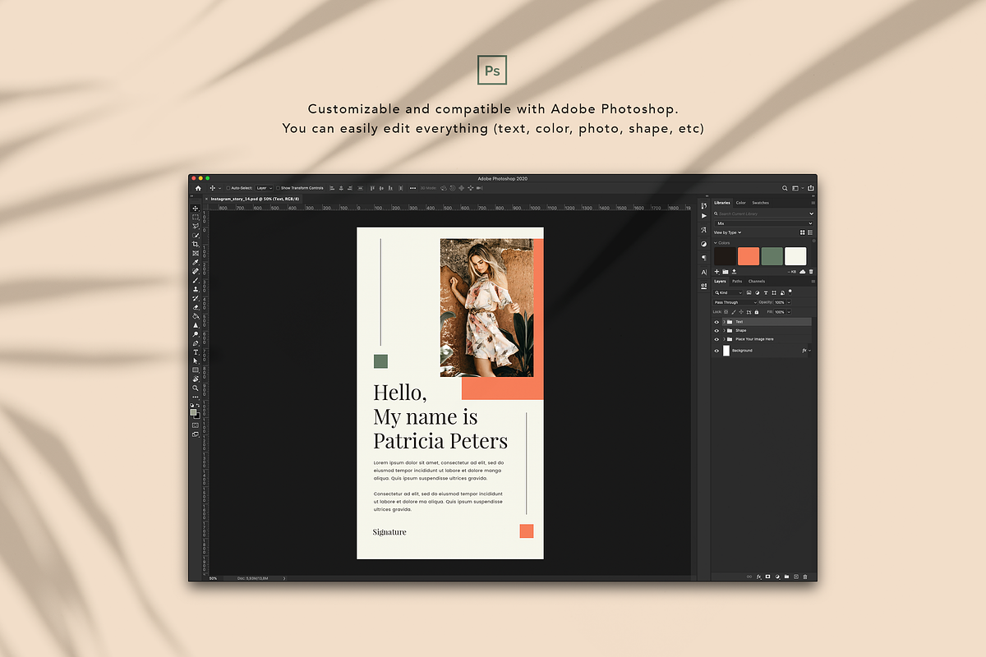
Task: Click the Creative Cloud sync icon
Action: pos(803,272)
